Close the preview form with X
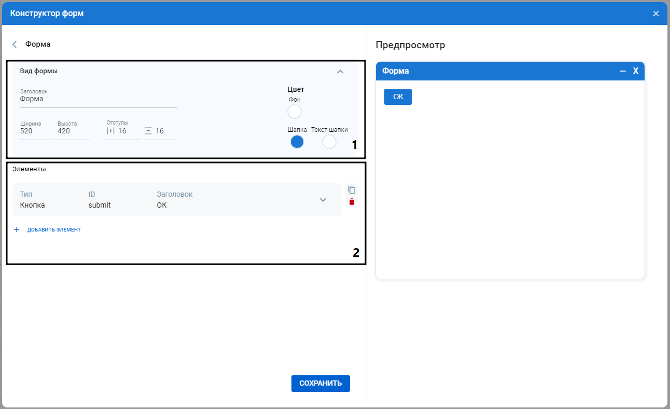This screenshot has height=409, width=670. point(636,71)
